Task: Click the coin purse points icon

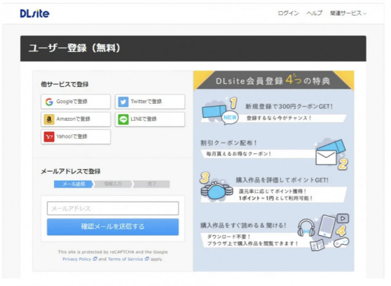Action: pyautogui.click(x=216, y=191)
